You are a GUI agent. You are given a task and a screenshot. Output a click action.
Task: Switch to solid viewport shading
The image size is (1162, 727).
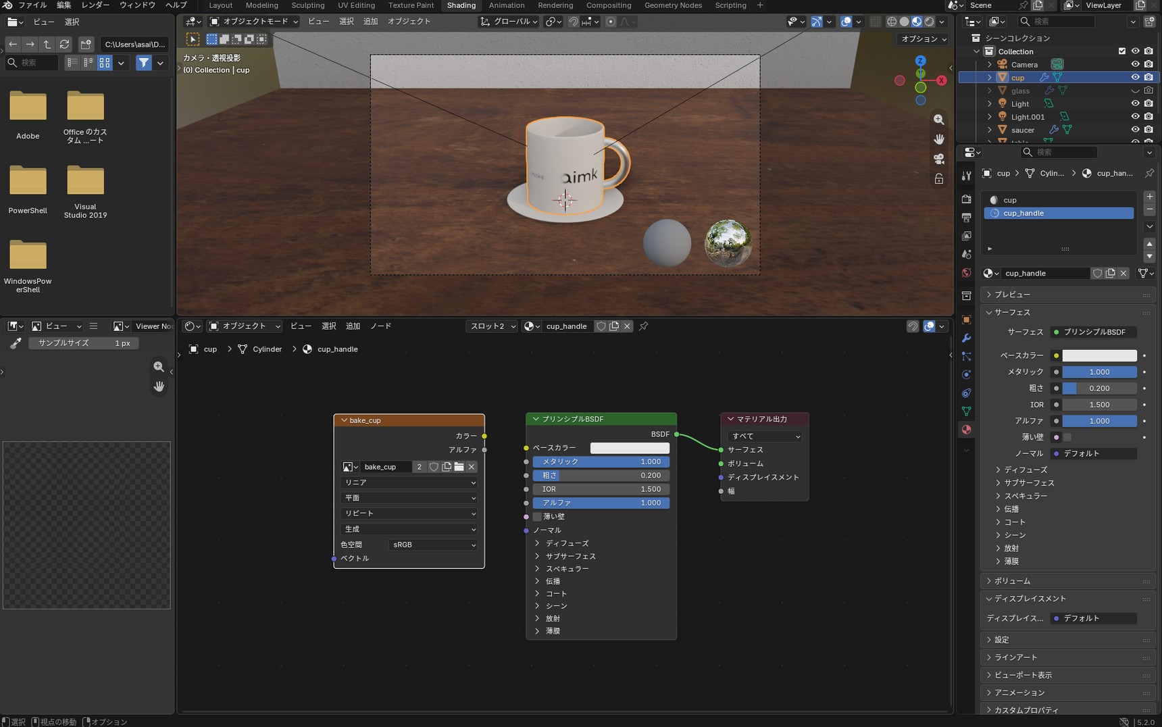click(904, 22)
